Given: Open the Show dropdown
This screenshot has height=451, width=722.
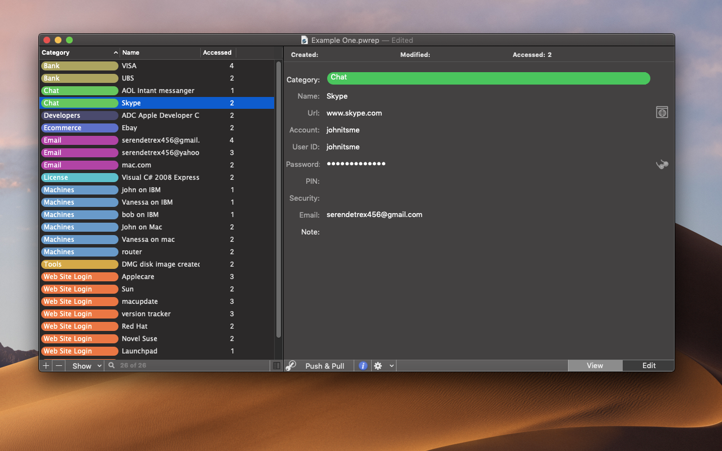Looking at the screenshot, I should [x=85, y=365].
